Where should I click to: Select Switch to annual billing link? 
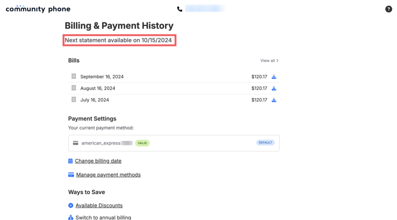tap(103, 217)
